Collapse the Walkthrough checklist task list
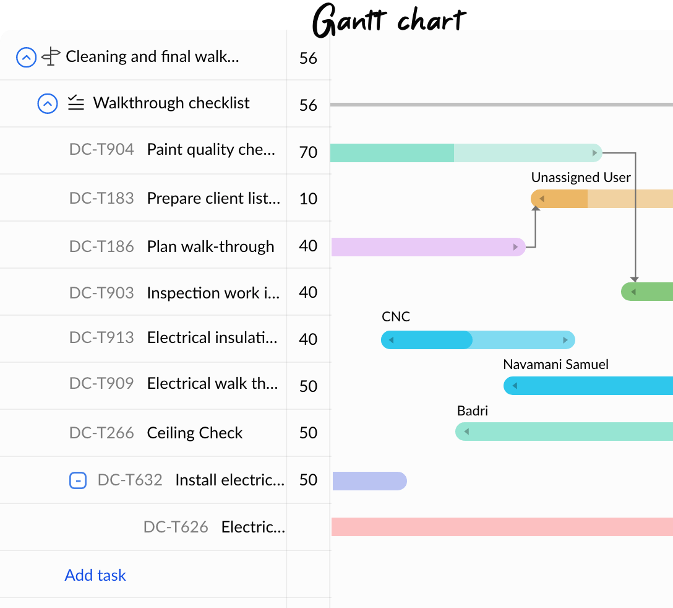The width and height of the screenshot is (673, 608). tap(48, 103)
